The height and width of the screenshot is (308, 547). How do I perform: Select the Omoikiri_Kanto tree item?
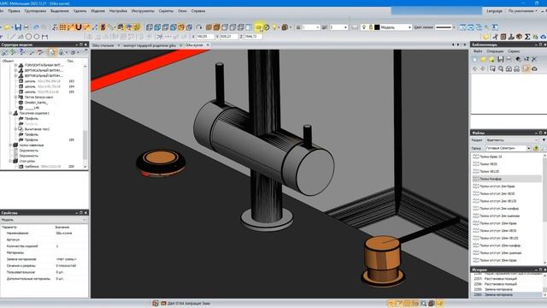click(x=36, y=103)
